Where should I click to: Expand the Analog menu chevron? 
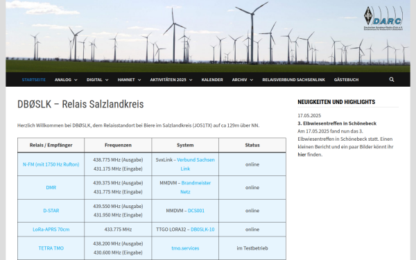[76, 80]
